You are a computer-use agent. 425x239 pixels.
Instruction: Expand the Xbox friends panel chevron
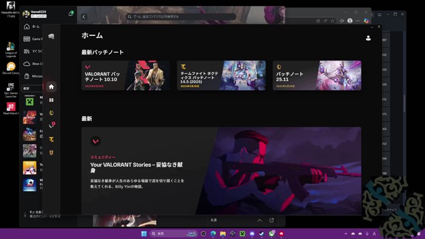[x=260, y=220]
